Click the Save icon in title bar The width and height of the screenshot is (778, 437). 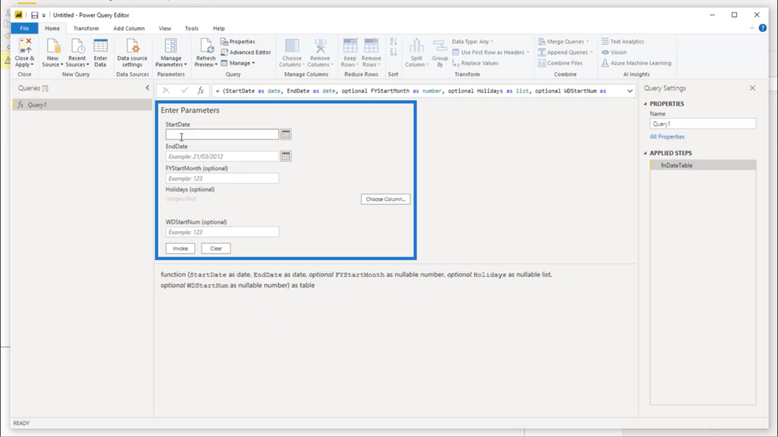34,15
